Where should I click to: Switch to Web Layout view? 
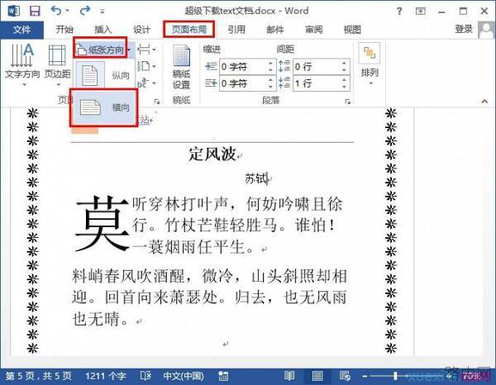(x=345, y=376)
